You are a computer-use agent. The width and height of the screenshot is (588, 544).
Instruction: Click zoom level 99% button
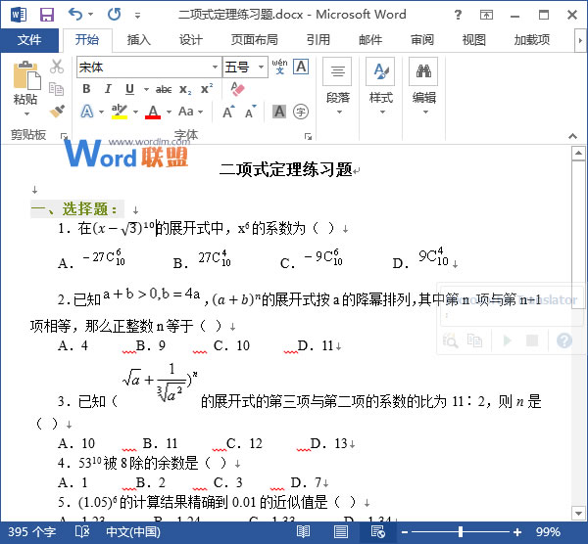click(548, 531)
